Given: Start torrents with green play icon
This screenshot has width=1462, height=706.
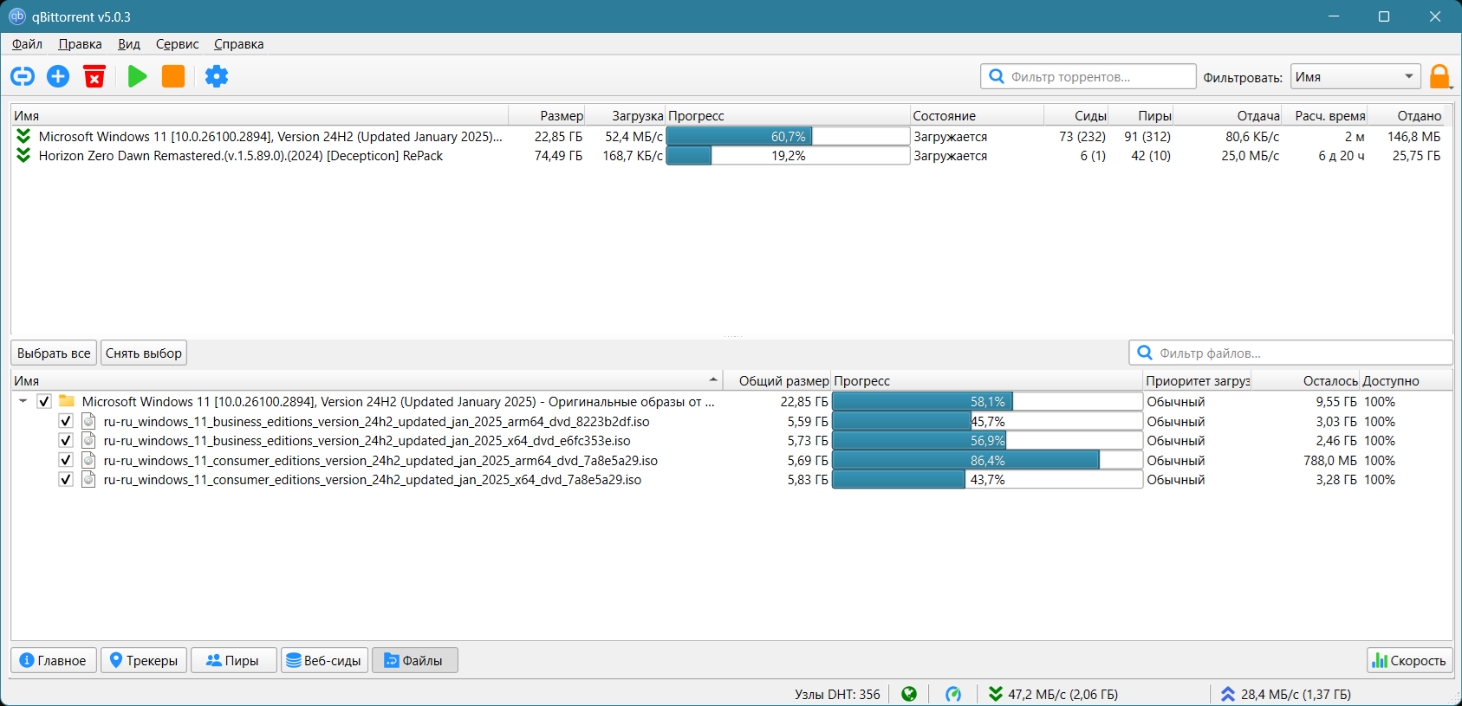Looking at the screenshot, I should coord(137,76).
